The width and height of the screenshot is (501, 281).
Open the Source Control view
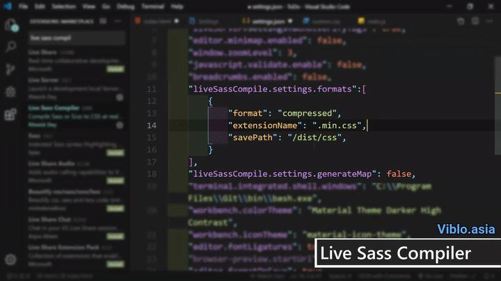tap(10, 69)
